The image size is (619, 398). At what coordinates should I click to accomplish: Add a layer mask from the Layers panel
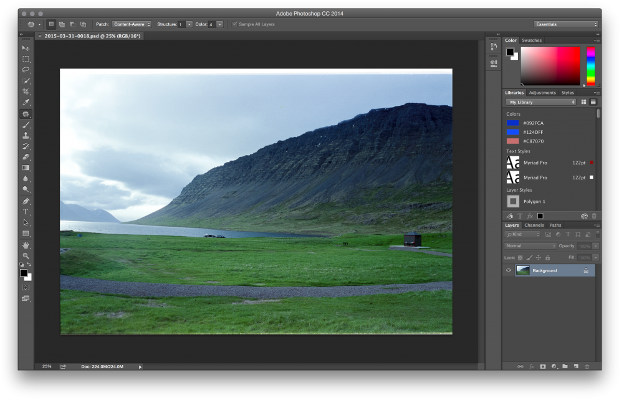[543, 367]
